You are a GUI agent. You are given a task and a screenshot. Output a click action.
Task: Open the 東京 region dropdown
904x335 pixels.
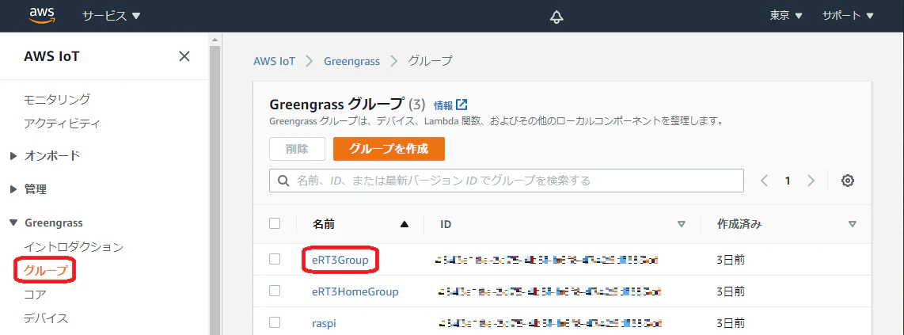coord(786,16)
